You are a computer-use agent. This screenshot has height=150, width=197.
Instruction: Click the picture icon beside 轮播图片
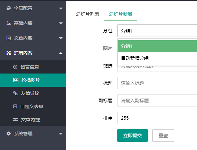point(16,80)
